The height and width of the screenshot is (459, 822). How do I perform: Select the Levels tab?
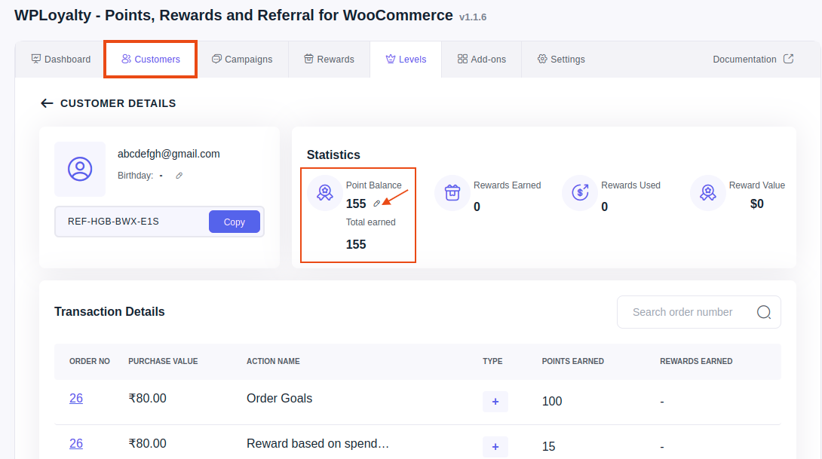pyautogui.click(x=406, y=60)
